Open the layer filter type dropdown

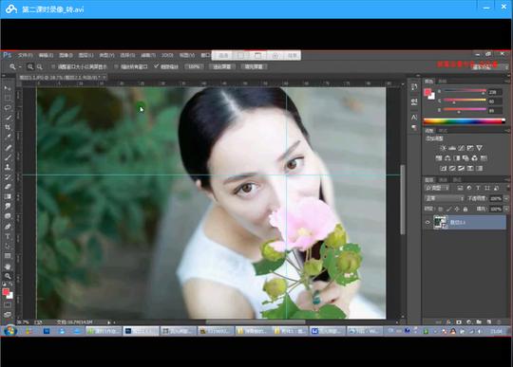pyautogui.click(x=437, y=188)
